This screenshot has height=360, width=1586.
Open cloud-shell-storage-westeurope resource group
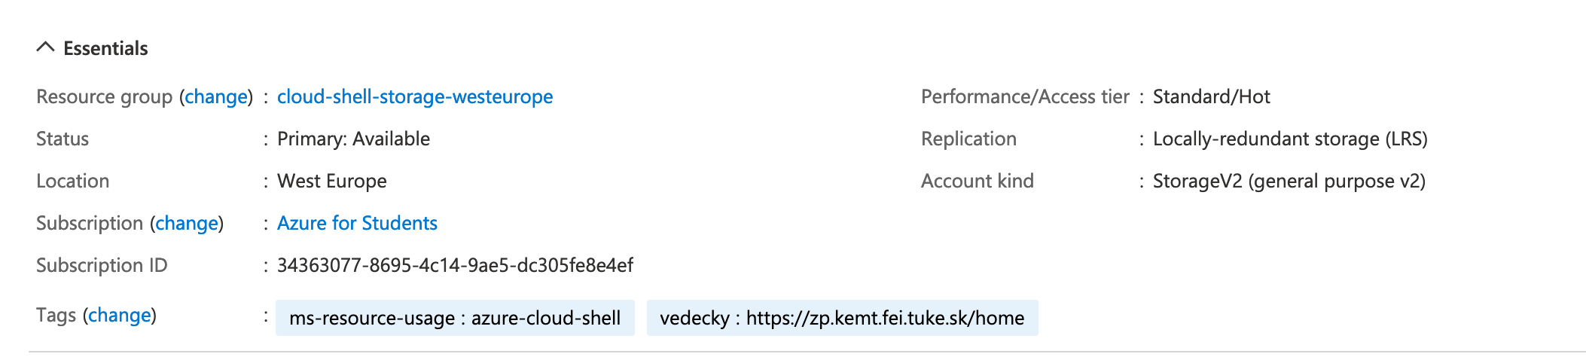415,97
